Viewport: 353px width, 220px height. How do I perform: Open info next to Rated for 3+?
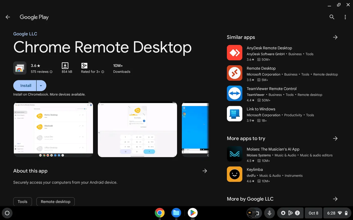tap(103, 72)
